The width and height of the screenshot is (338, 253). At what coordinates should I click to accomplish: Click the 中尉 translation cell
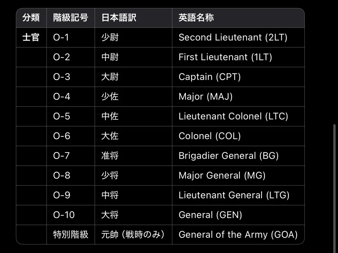[x=134, y=57]
